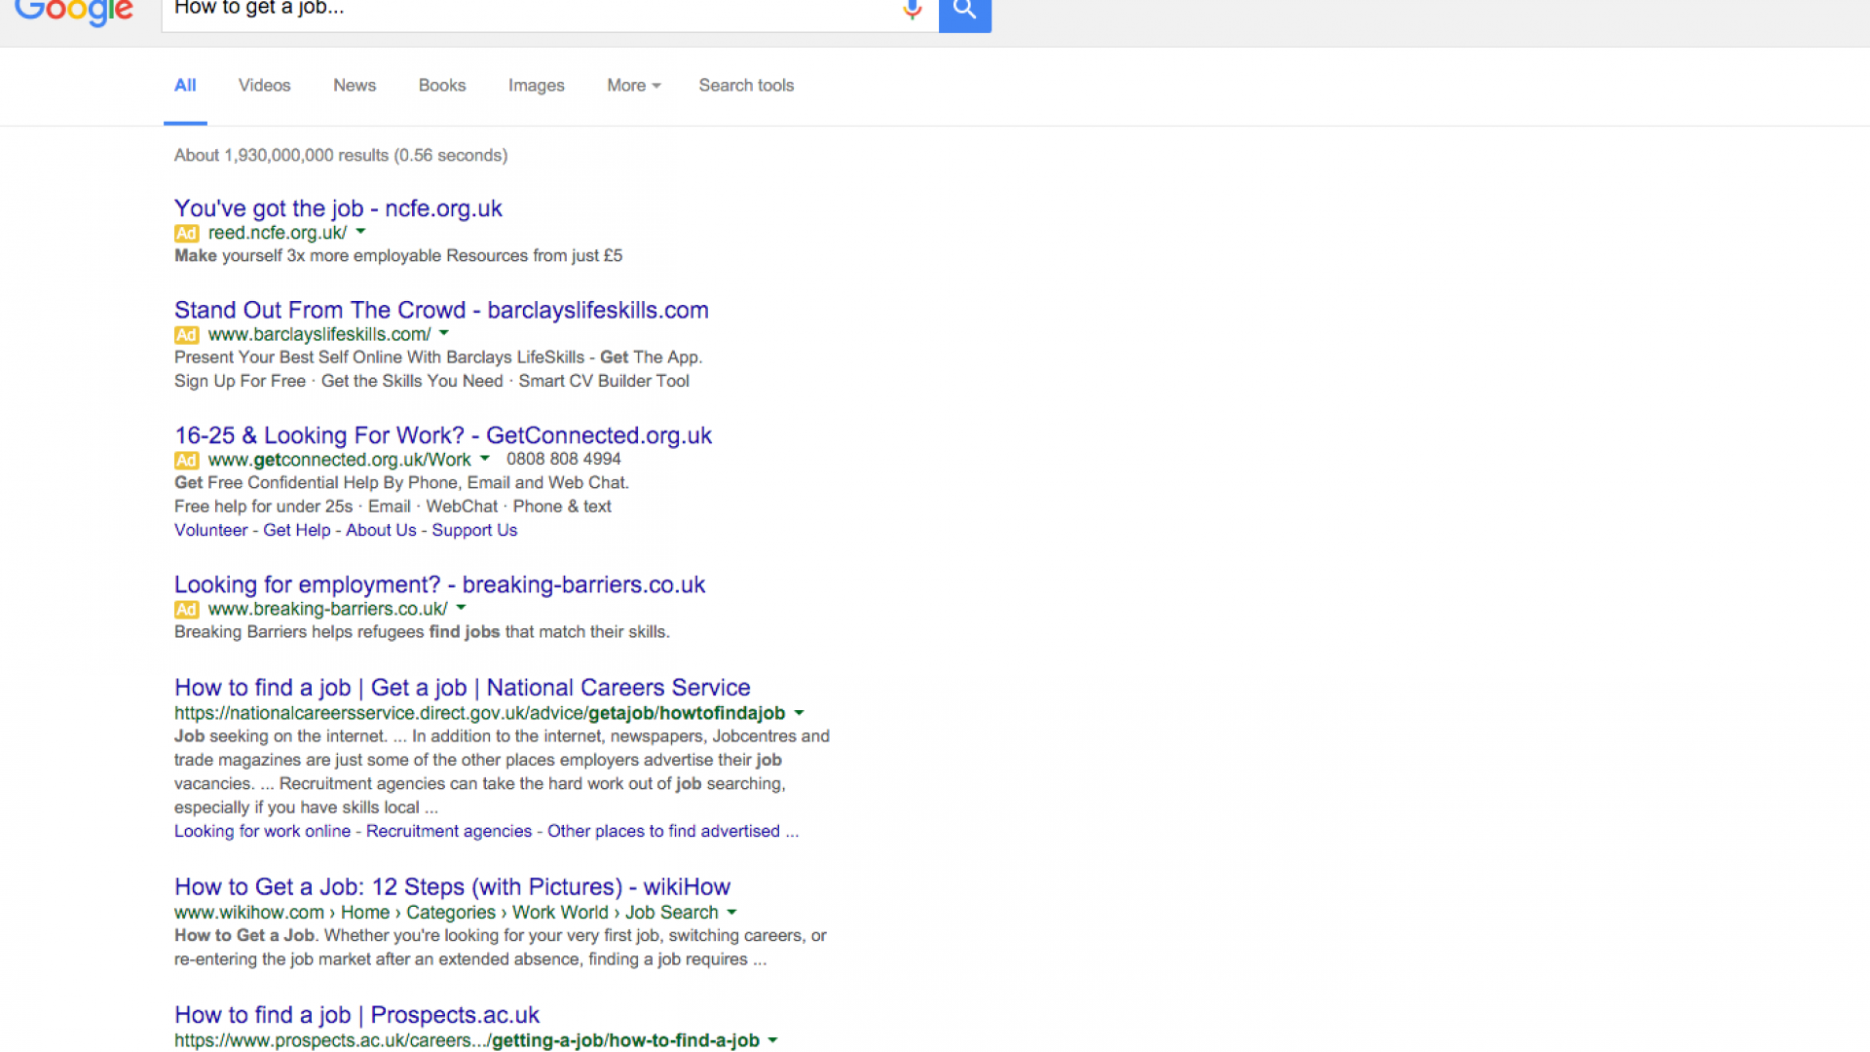Expand arrow next to prospects.ac.uk URL
The height and width of the screenshot is (1052, 1870).
(773, 1040)
